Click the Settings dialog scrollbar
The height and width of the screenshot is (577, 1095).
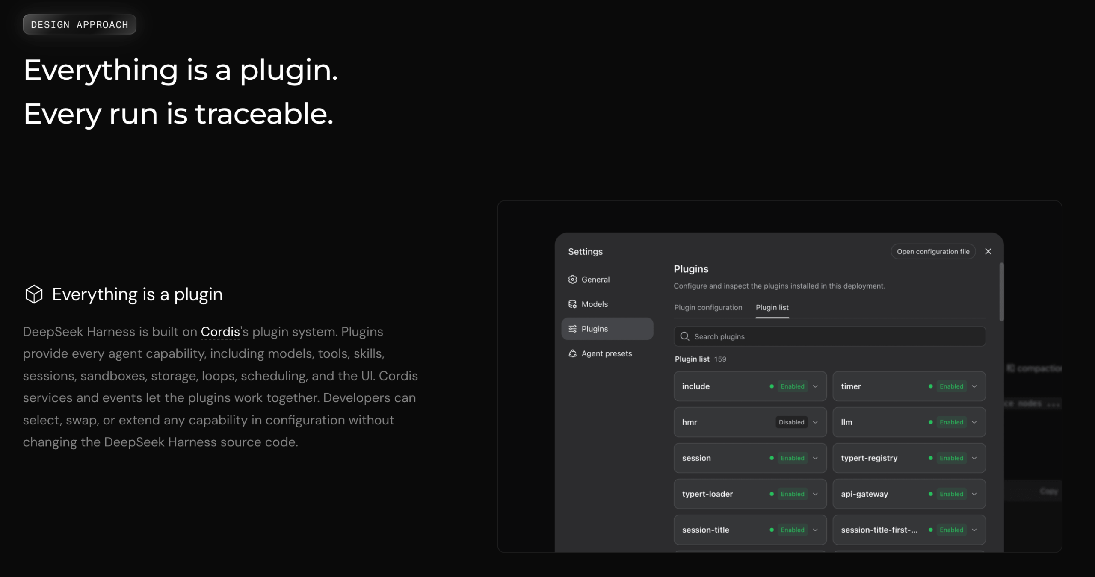click(1001, 292)
